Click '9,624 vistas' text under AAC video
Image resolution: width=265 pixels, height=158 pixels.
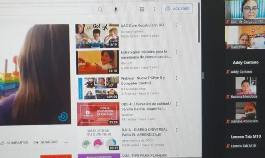(x=129, y=36)
